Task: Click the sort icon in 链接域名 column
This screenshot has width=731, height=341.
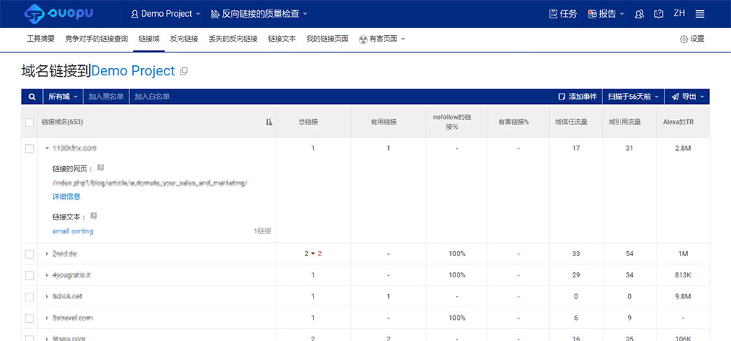Action: [x=268, y=122]
